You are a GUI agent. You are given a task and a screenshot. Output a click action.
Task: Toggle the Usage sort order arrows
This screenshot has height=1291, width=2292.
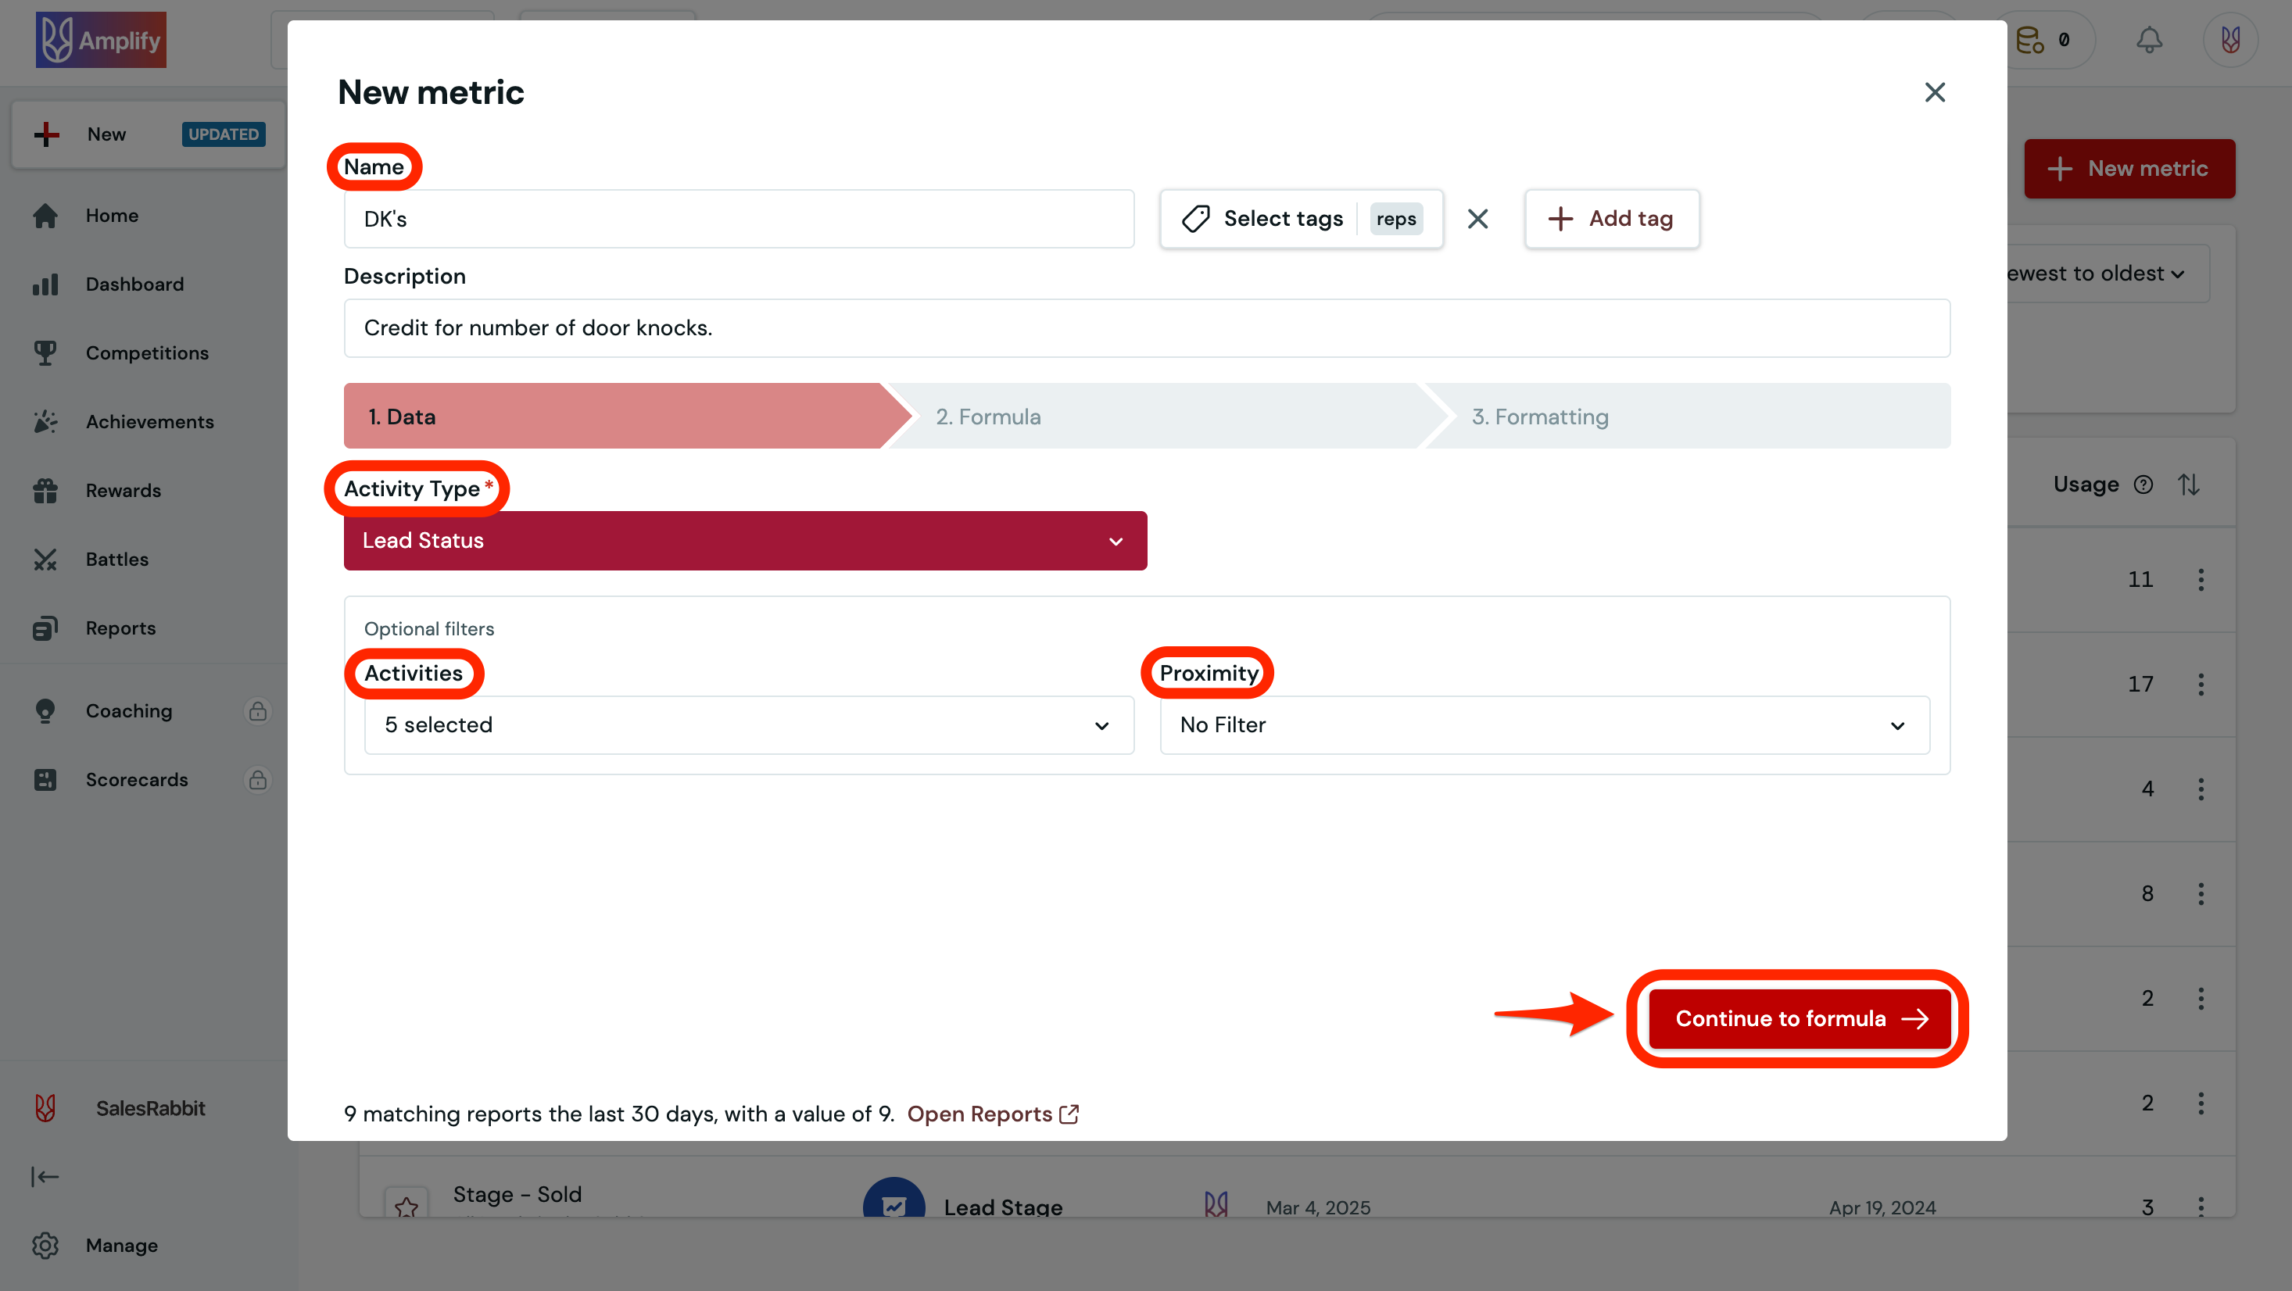coord(2190,484)
